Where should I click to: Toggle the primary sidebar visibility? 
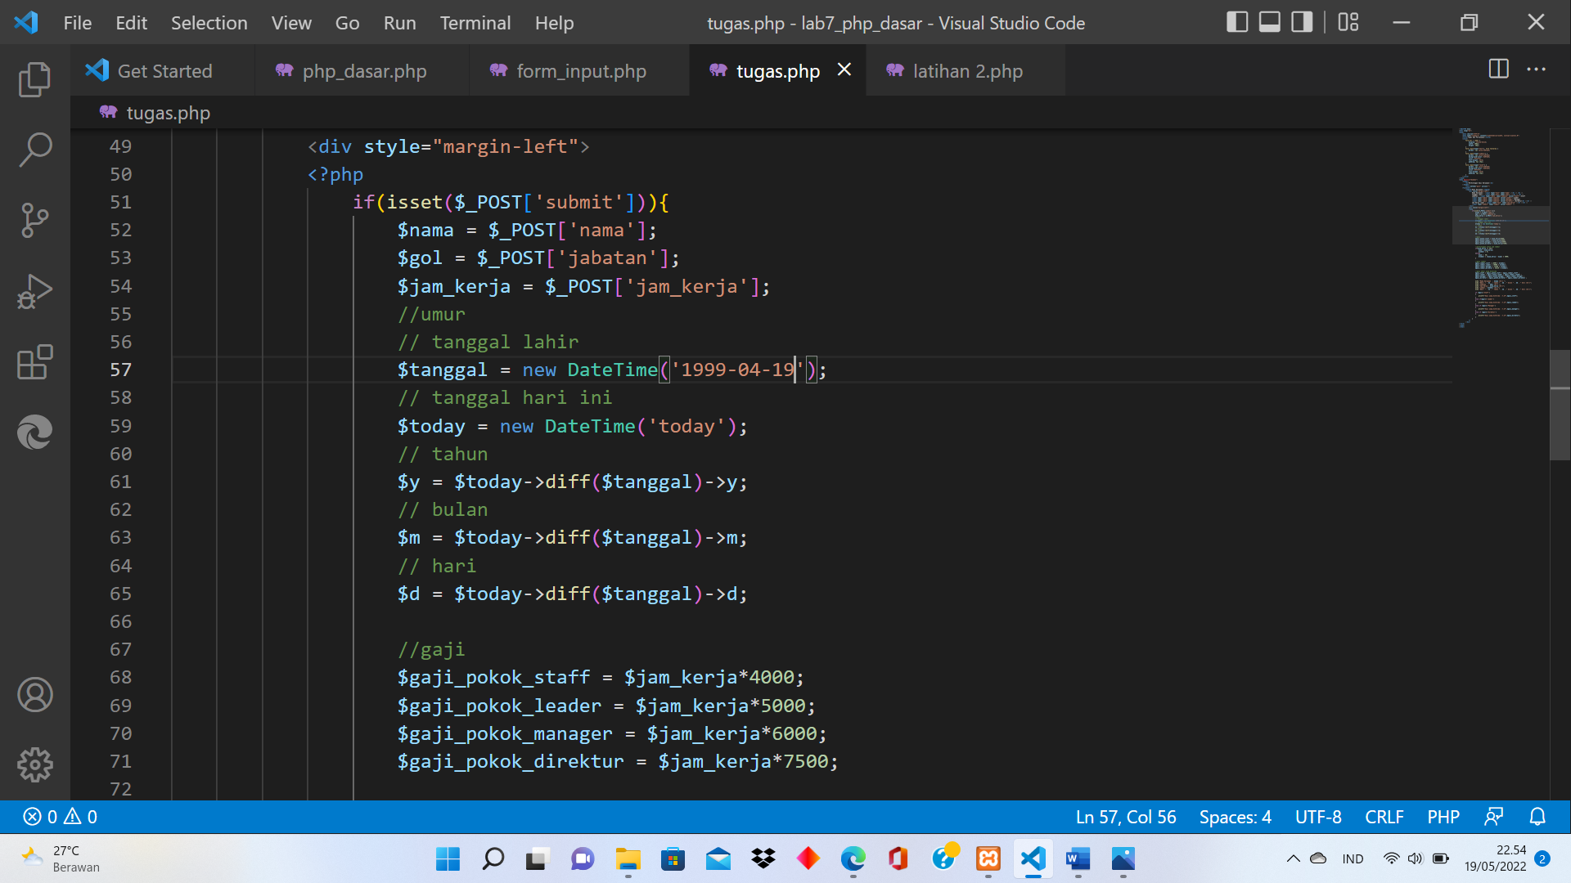click(x=1237, y=22)
